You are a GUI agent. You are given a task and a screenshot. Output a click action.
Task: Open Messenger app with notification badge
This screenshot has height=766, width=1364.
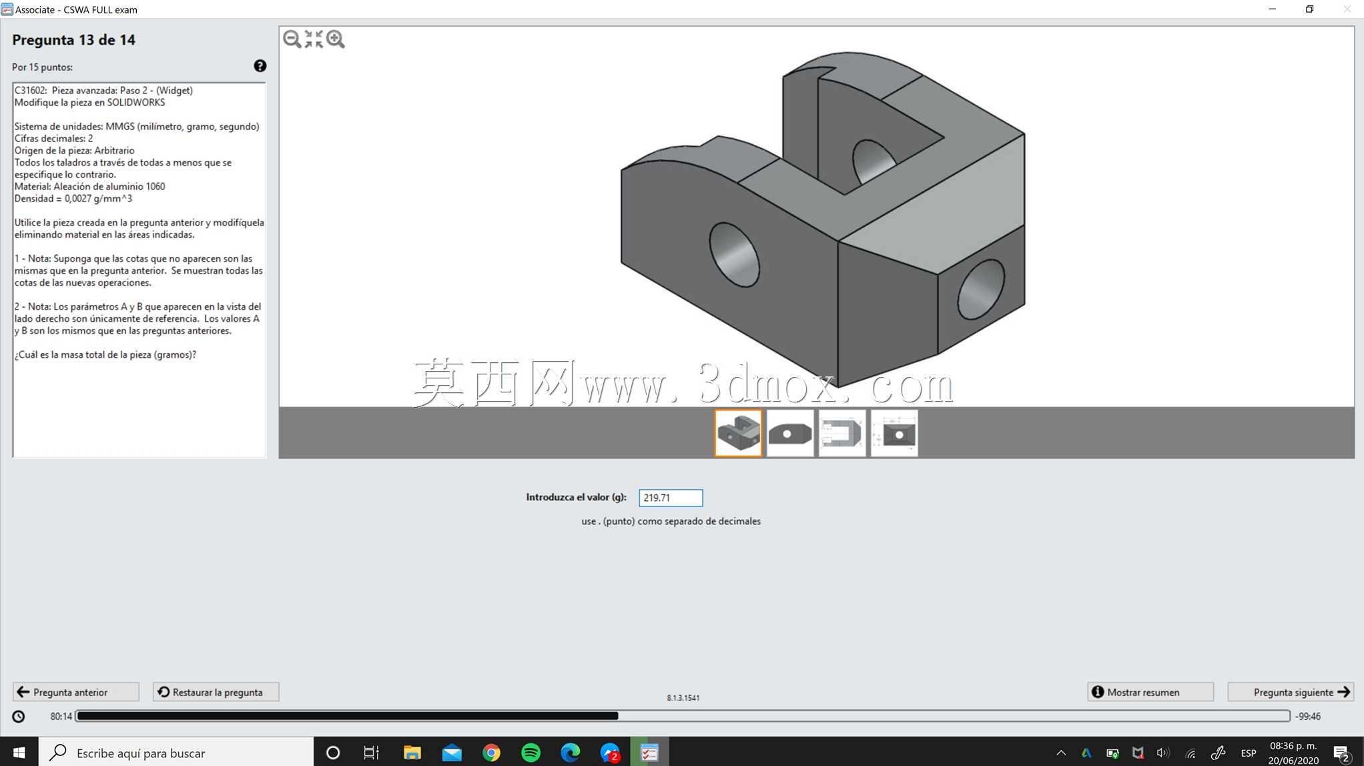[x=610, y=753]
